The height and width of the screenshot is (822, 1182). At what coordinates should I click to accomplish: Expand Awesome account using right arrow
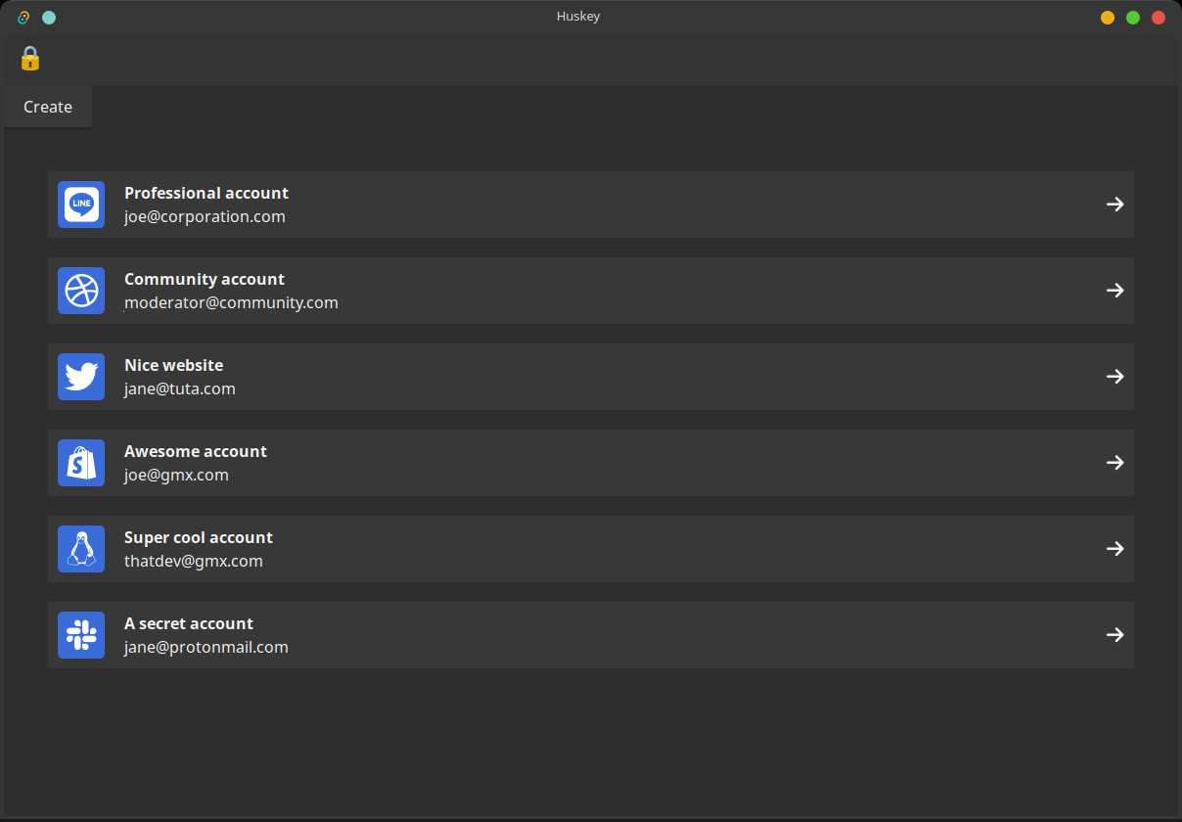pos(1114,463)
